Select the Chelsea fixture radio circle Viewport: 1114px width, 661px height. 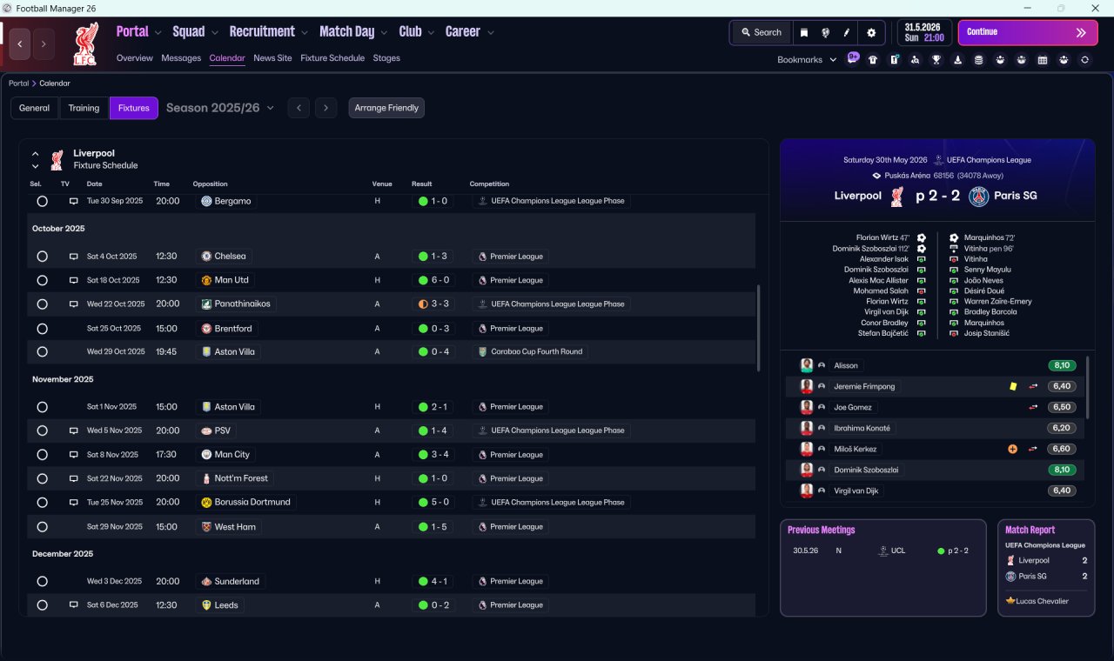point(42,257)
